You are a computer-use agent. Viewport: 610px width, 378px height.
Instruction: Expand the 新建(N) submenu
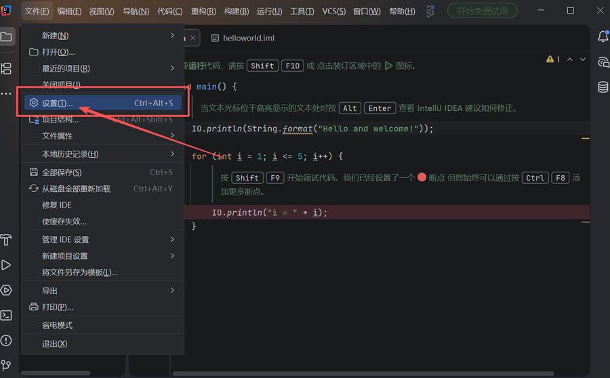(102, 36)
